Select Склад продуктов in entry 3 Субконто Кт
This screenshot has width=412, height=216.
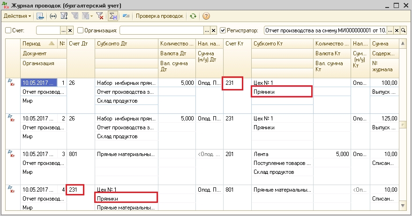pos(282,172)
